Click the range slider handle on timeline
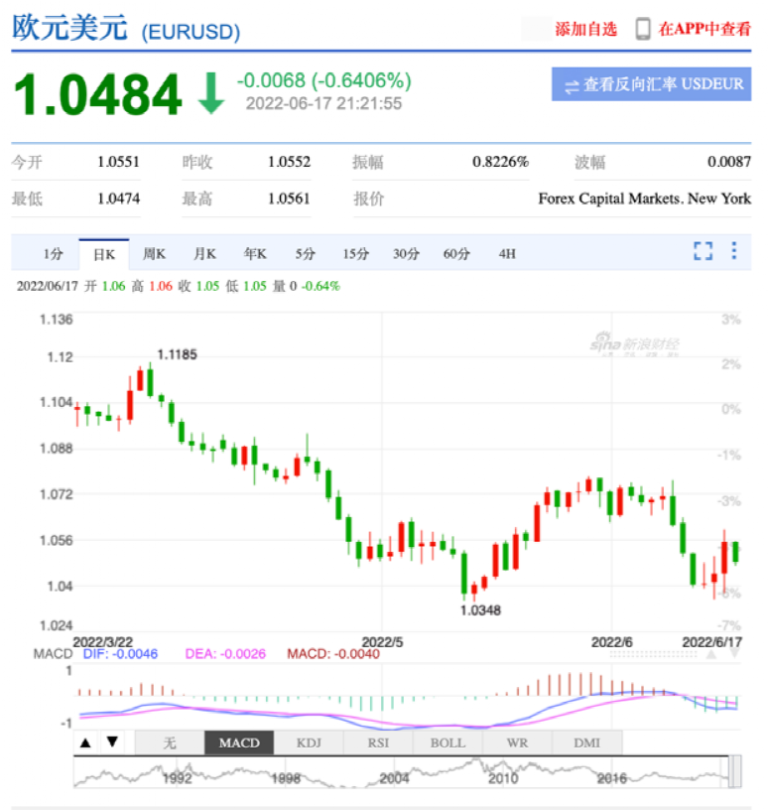This screenshot has width=769, height=810. click(x=735, y=772)
